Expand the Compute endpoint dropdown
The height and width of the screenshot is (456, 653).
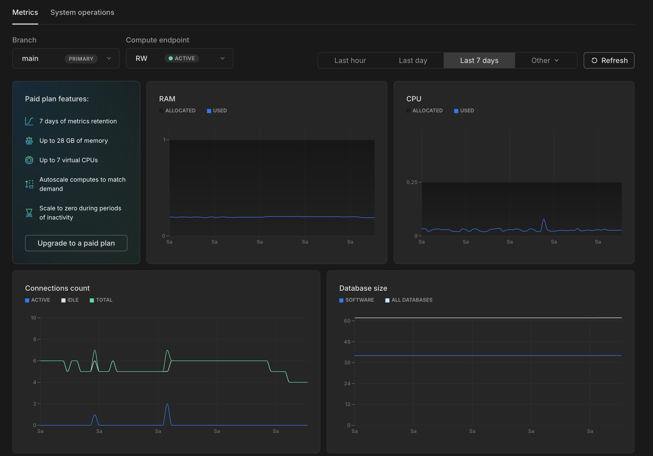[223, 58]
